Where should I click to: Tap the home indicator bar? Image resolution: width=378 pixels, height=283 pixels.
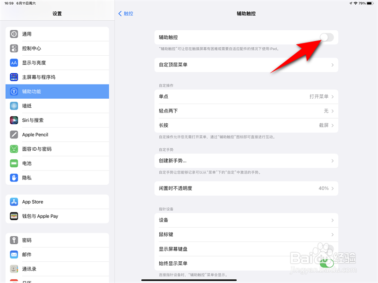point(189,280)
